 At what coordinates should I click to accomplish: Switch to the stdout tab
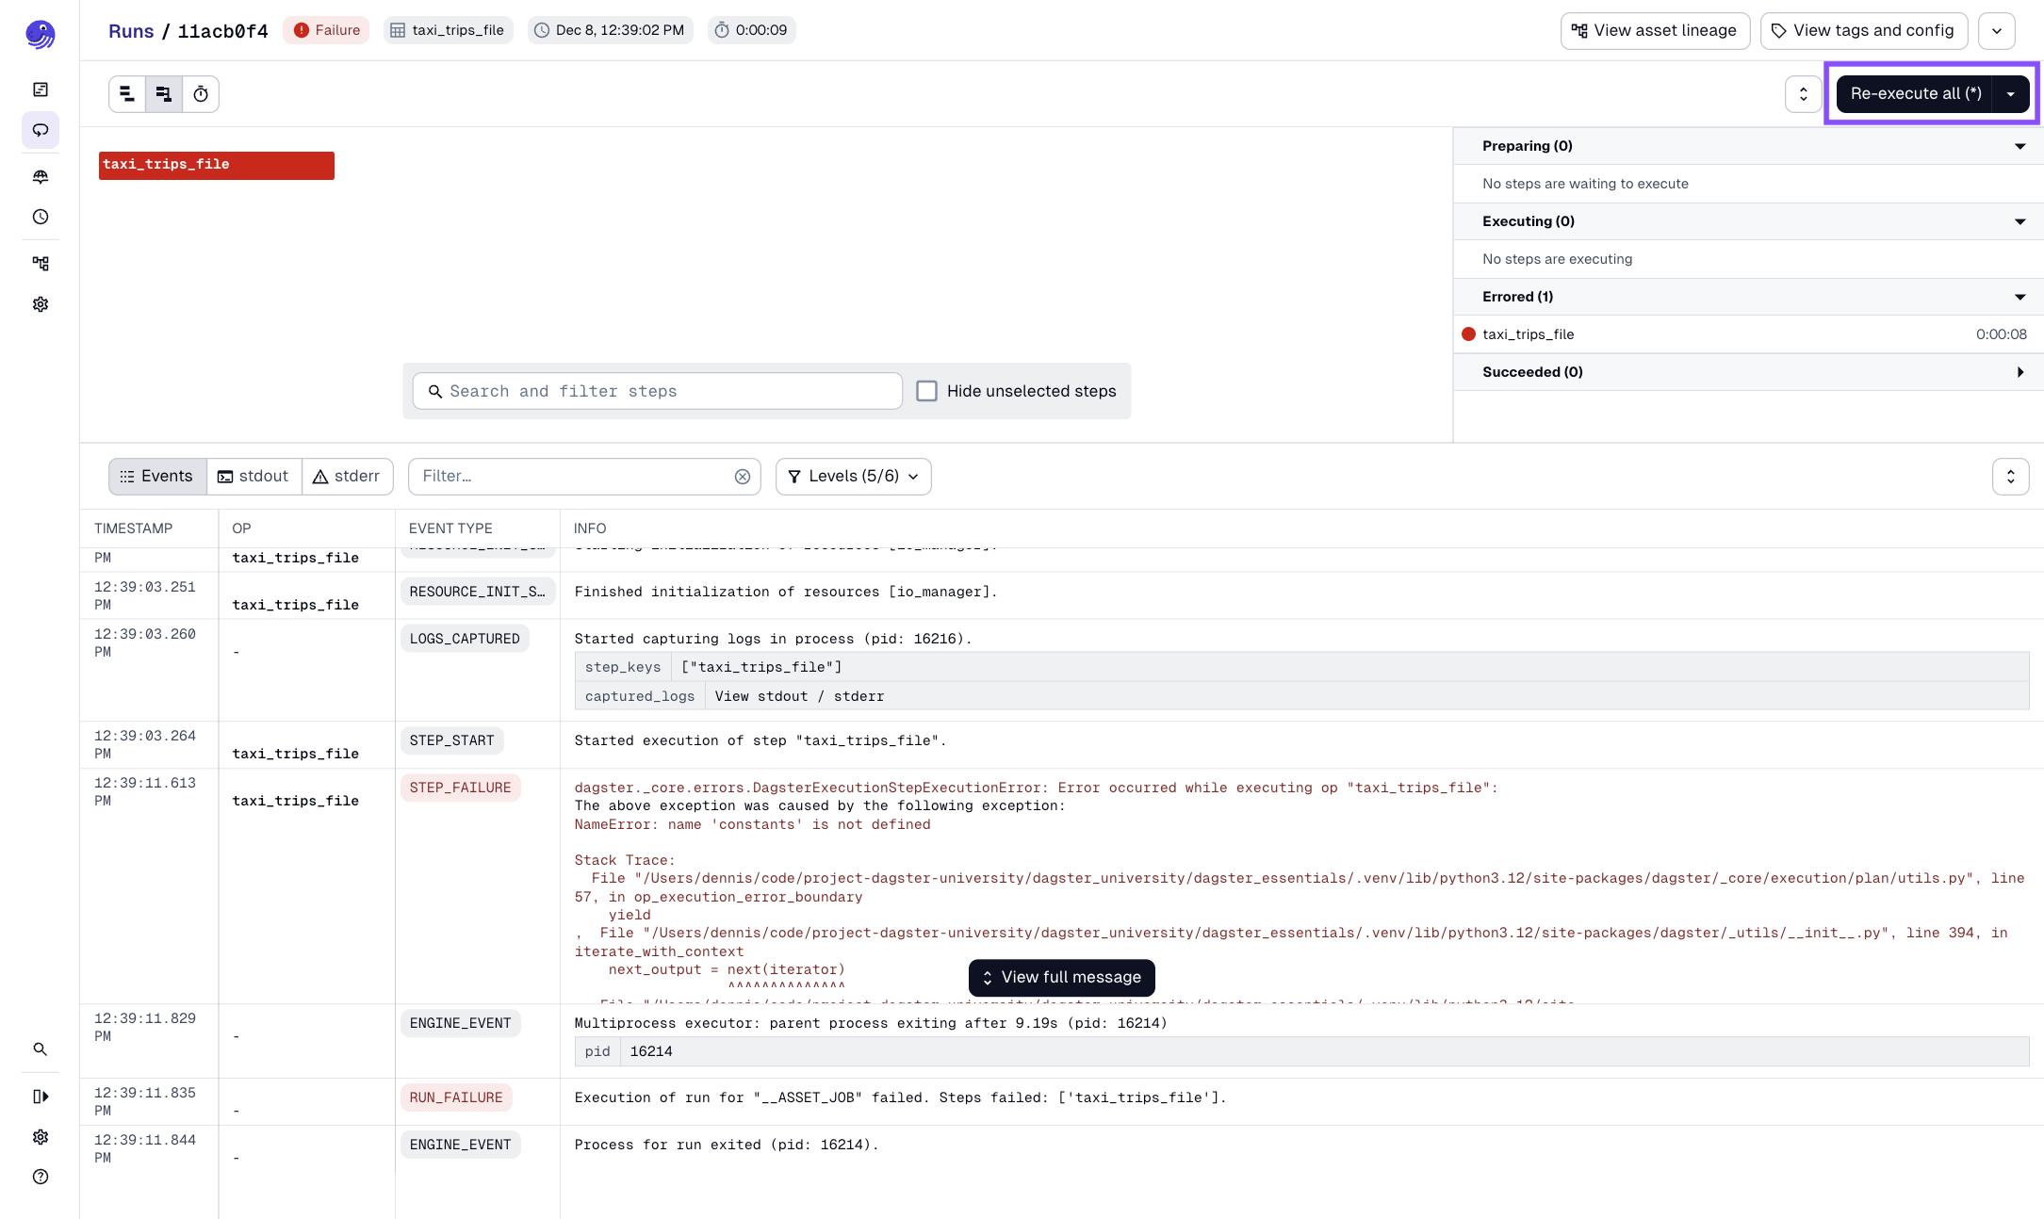point(253,476)
